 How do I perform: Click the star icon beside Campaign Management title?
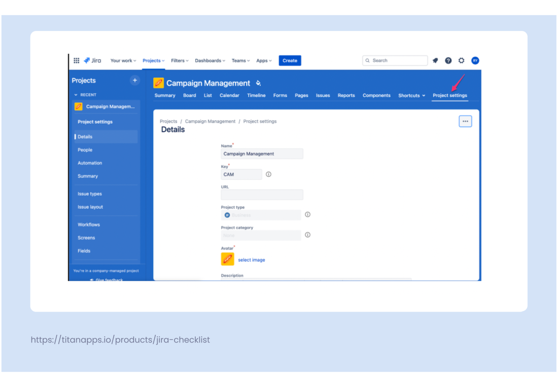258,83
